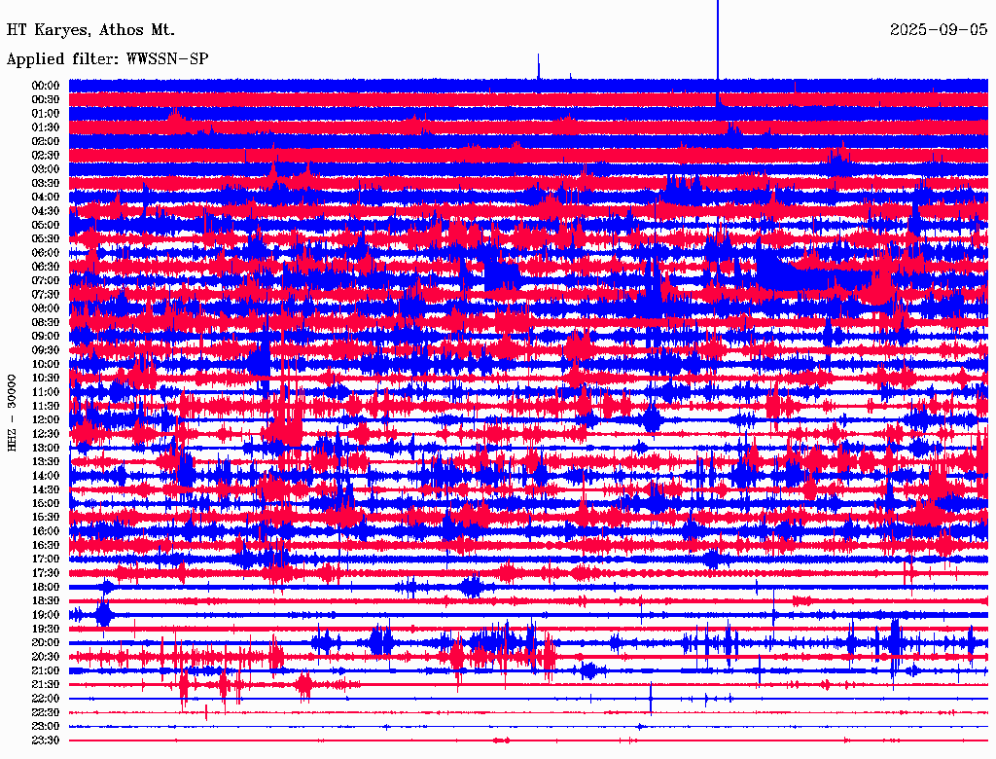Click the 09:30 time label
The width and height of the screenshot is (996, 759).
click(x=46, y=350)
